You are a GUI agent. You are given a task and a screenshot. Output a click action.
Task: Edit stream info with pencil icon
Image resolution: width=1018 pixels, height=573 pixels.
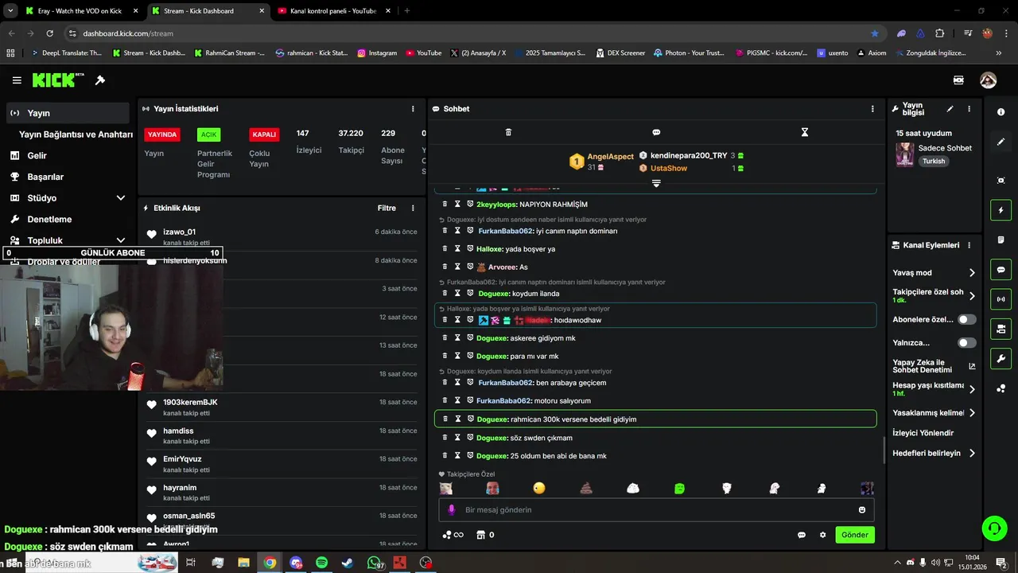tap(950, 109)
